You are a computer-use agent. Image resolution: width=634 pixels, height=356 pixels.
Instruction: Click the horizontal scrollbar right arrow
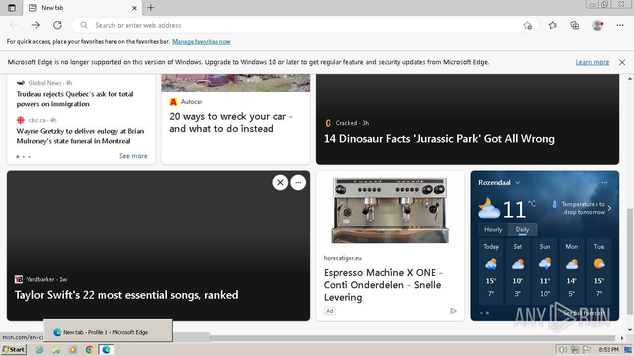click(x=623, y=338)
